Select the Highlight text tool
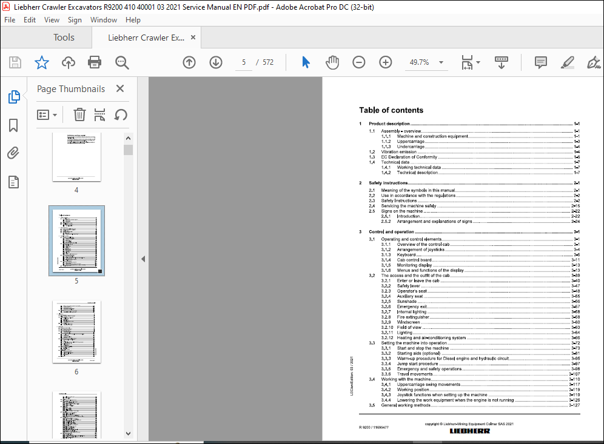The width and height of the screenshot is (604, 444). [x=568, y=62]
